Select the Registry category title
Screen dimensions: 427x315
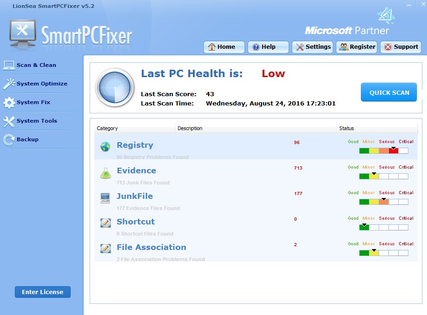click(135, 145)
